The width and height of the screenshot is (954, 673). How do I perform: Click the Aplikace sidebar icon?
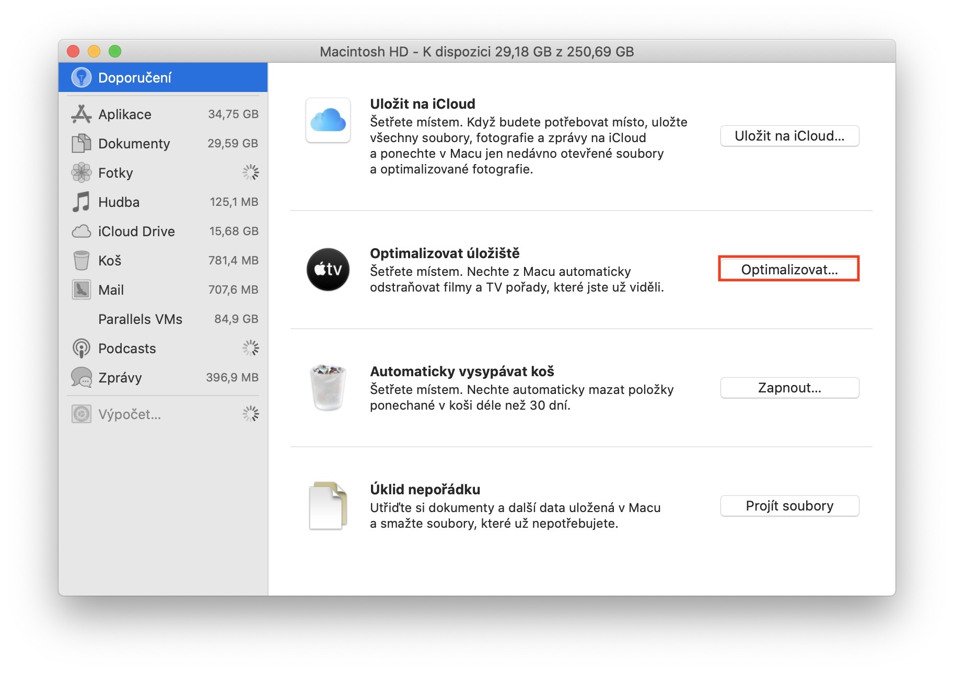pos(81,114)
